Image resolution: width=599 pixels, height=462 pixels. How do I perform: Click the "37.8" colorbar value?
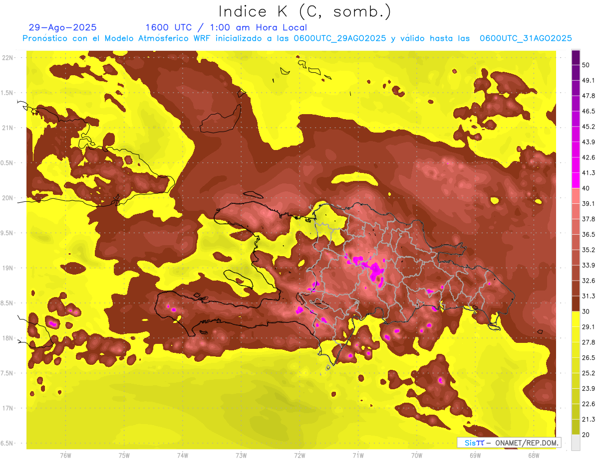pyautogui.click(x=589, y=219)
